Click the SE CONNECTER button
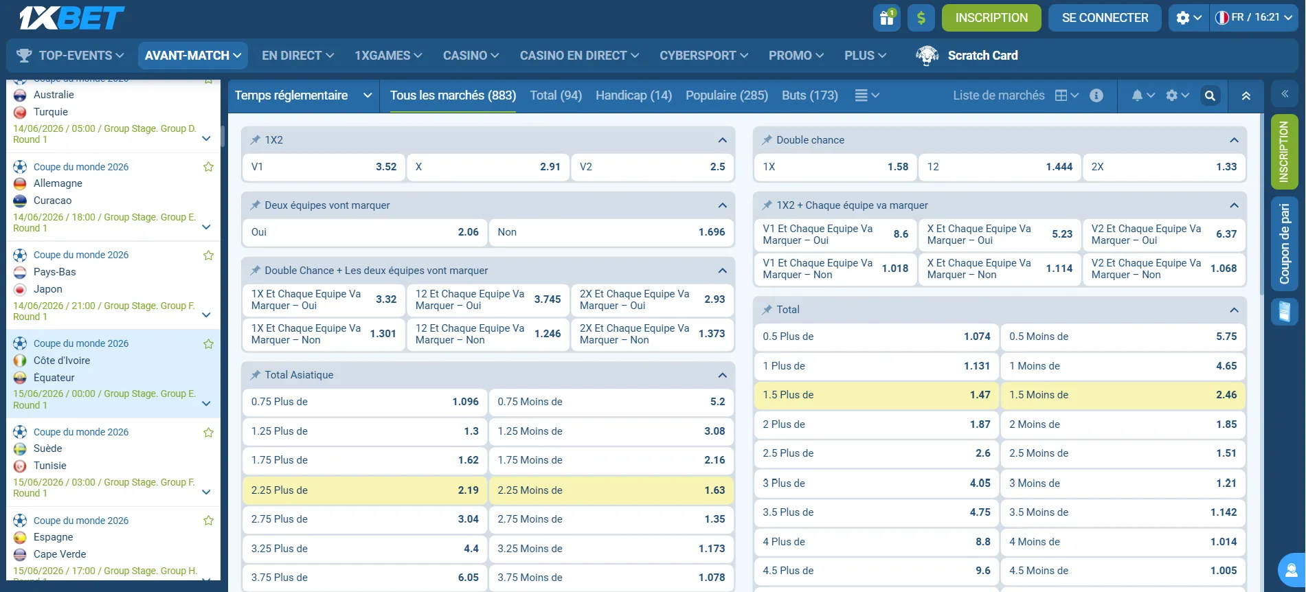1306x592 pixels. [1105, 18]
